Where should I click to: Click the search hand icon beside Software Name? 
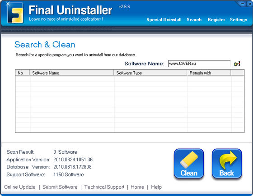pos(237,64)
